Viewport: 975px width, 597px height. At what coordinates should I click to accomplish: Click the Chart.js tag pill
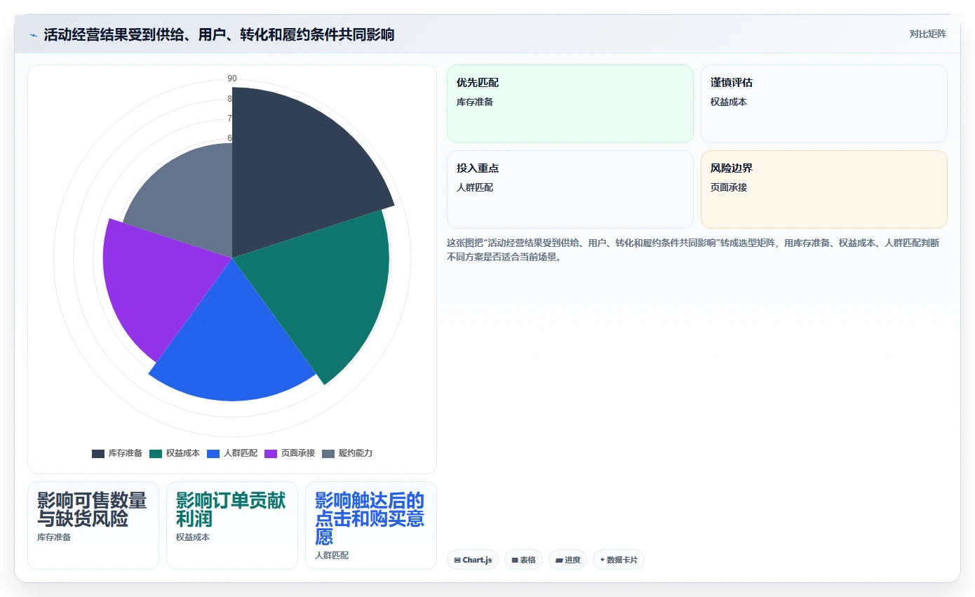[473, 560]
